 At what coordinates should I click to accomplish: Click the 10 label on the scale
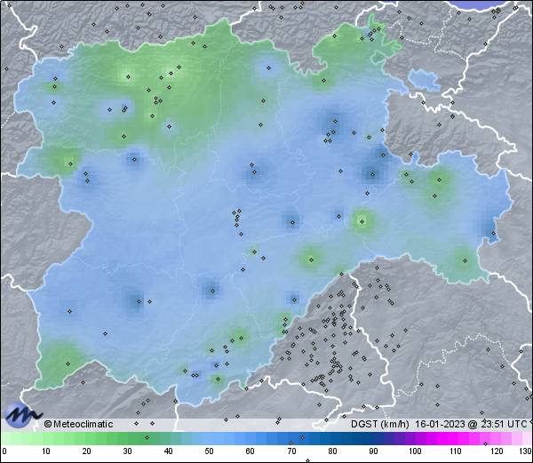46,451
